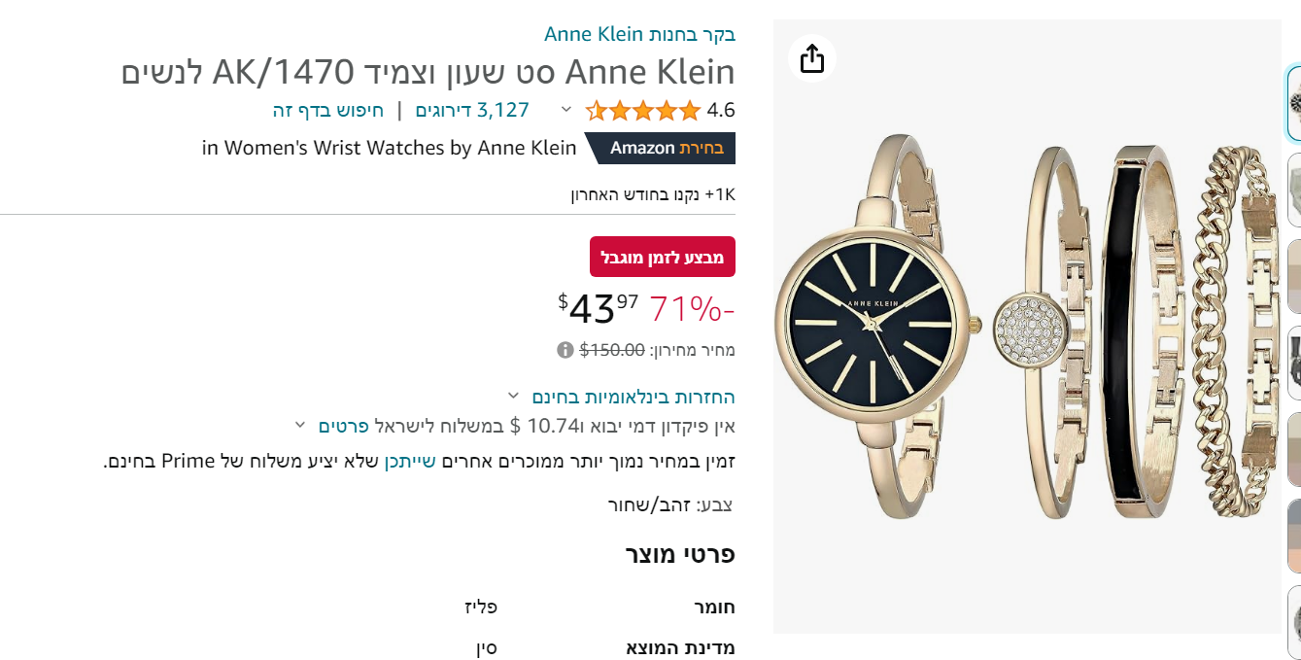Click the five-star rating icons

(643, 111)
